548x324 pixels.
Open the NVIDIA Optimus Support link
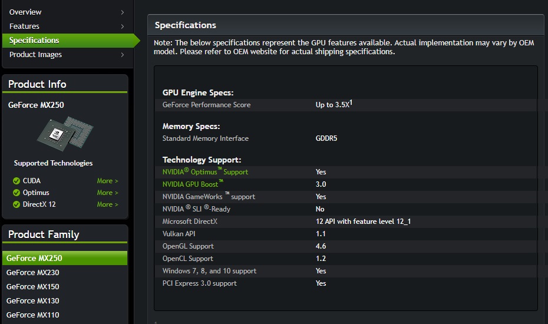[205, 172]
